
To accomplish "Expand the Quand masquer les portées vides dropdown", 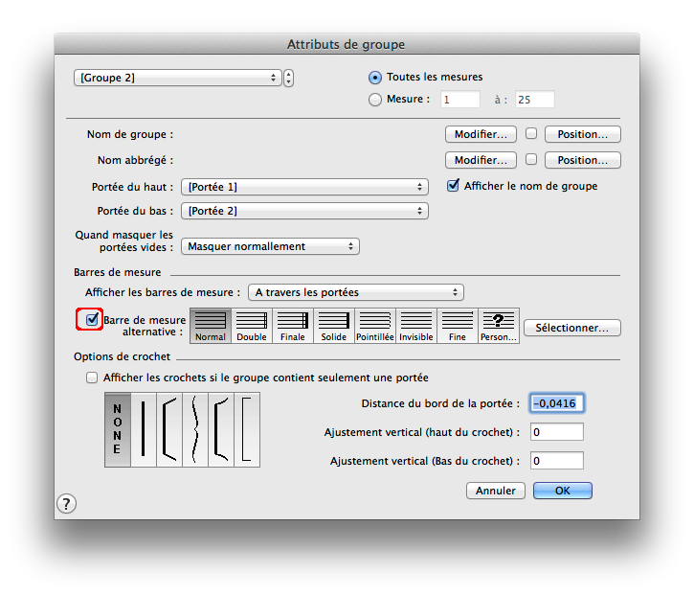I will [270, 246].
